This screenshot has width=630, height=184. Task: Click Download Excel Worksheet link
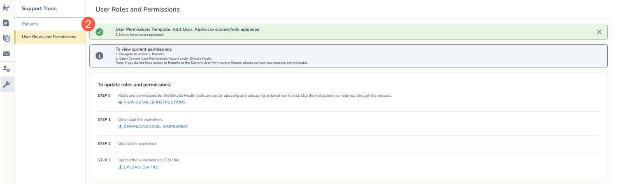(x=156, y=126)
